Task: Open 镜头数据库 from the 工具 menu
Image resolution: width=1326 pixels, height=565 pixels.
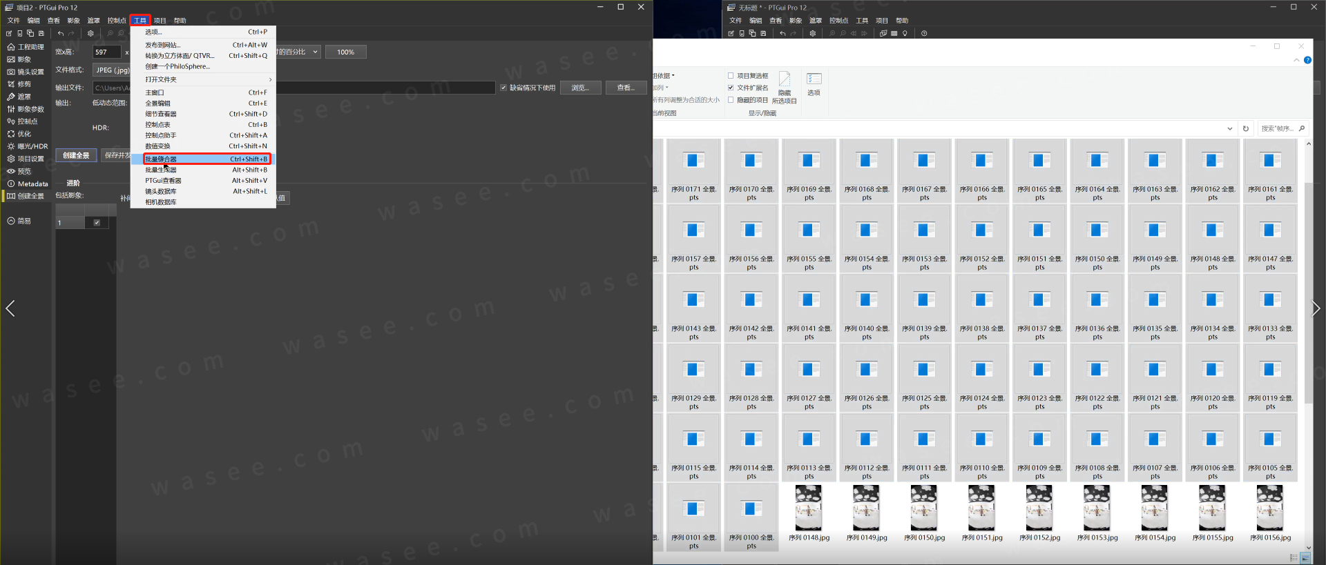Action: click(x=206, y=191)
